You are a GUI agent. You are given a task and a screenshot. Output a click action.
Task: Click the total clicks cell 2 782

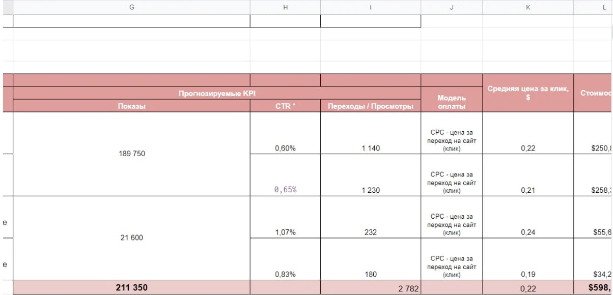click(x=371, y=287)
